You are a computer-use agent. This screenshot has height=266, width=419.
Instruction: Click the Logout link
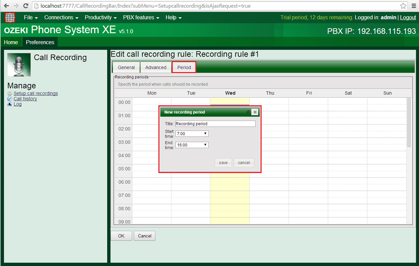click(408, 17)
